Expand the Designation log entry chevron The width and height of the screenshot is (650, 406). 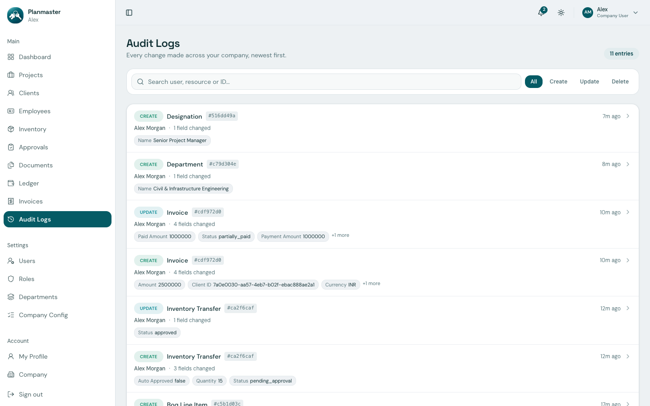tap(628, 116)
